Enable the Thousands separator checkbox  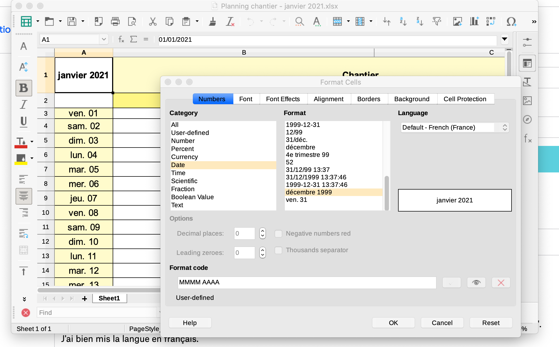[x=278, y=250]
